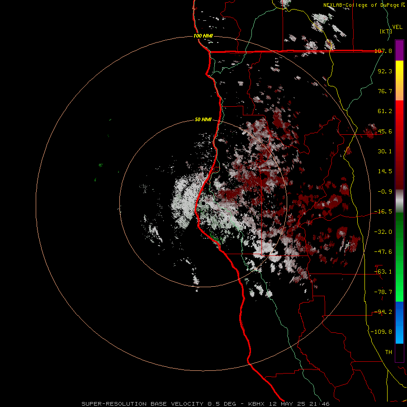Viewport: 407px width, 407px height.
Task: Click the 50 NMI range ring label
Action: [x=203, y=120]
